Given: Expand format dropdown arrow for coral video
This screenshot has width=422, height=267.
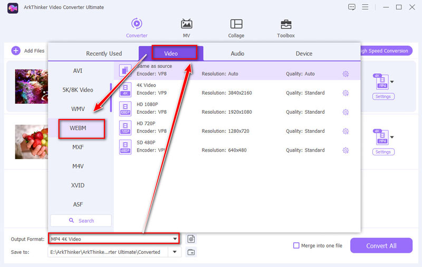Looking at the screenshot, I should (x=392, y=82).
